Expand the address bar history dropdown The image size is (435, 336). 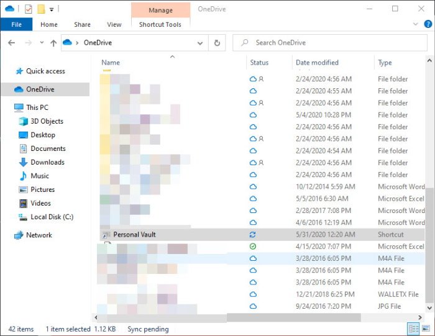(x=199, y=43)
